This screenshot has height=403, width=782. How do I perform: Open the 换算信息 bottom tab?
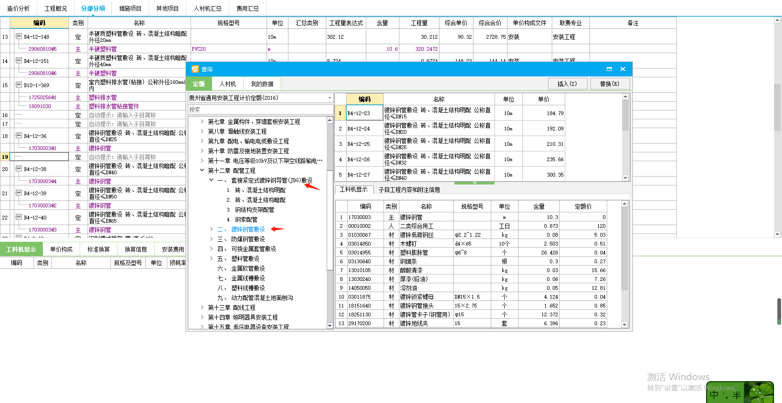[x=136, y=249]
